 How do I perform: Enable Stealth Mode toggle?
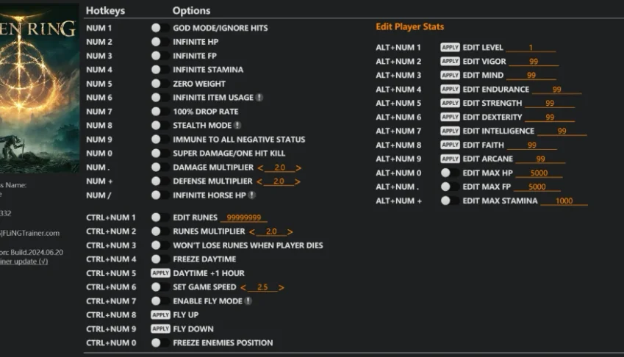click(160, 125)
